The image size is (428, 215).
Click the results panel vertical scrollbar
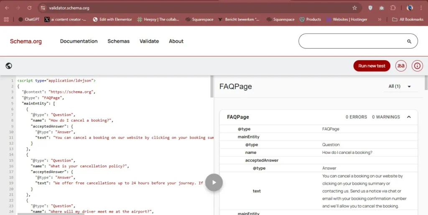point(426,82)
